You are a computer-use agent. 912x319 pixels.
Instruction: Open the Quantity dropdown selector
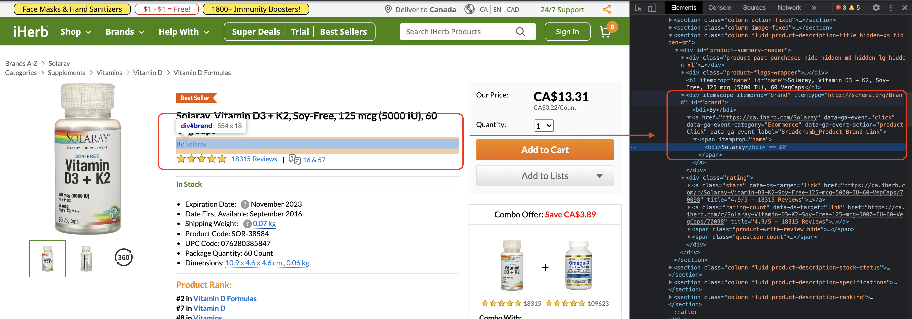[x=543, y=126]
